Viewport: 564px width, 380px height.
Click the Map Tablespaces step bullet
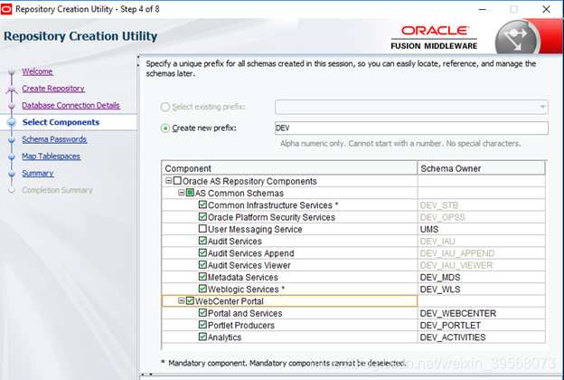[x=12, y=157]
